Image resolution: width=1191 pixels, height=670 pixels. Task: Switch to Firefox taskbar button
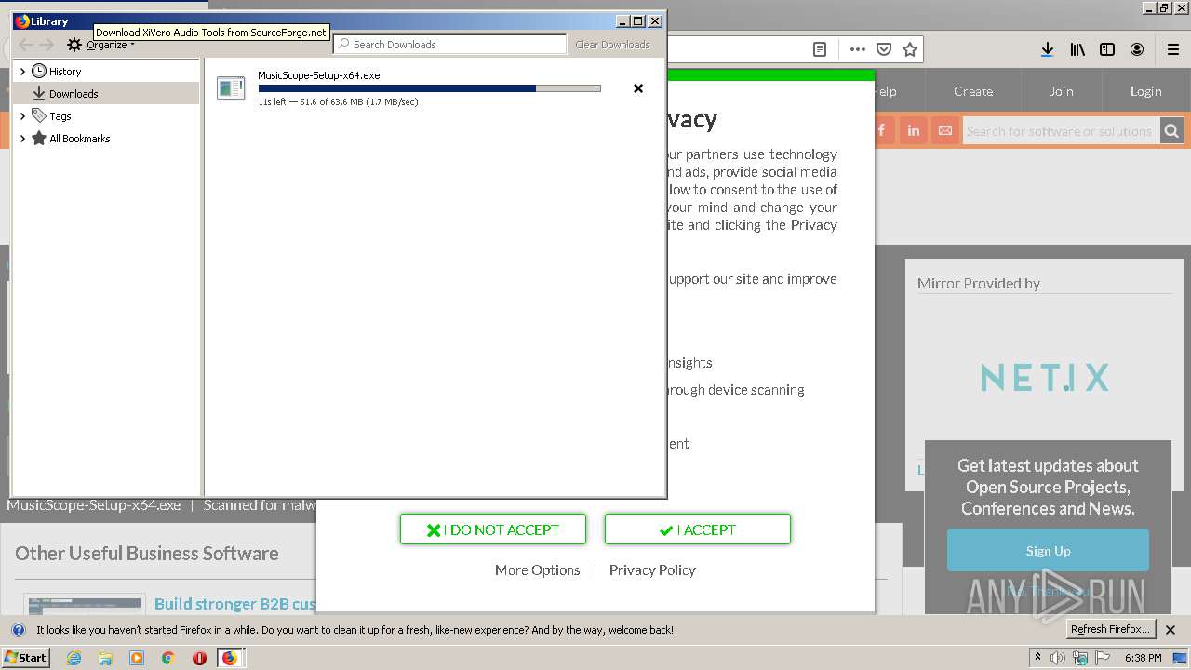(230, 658)
